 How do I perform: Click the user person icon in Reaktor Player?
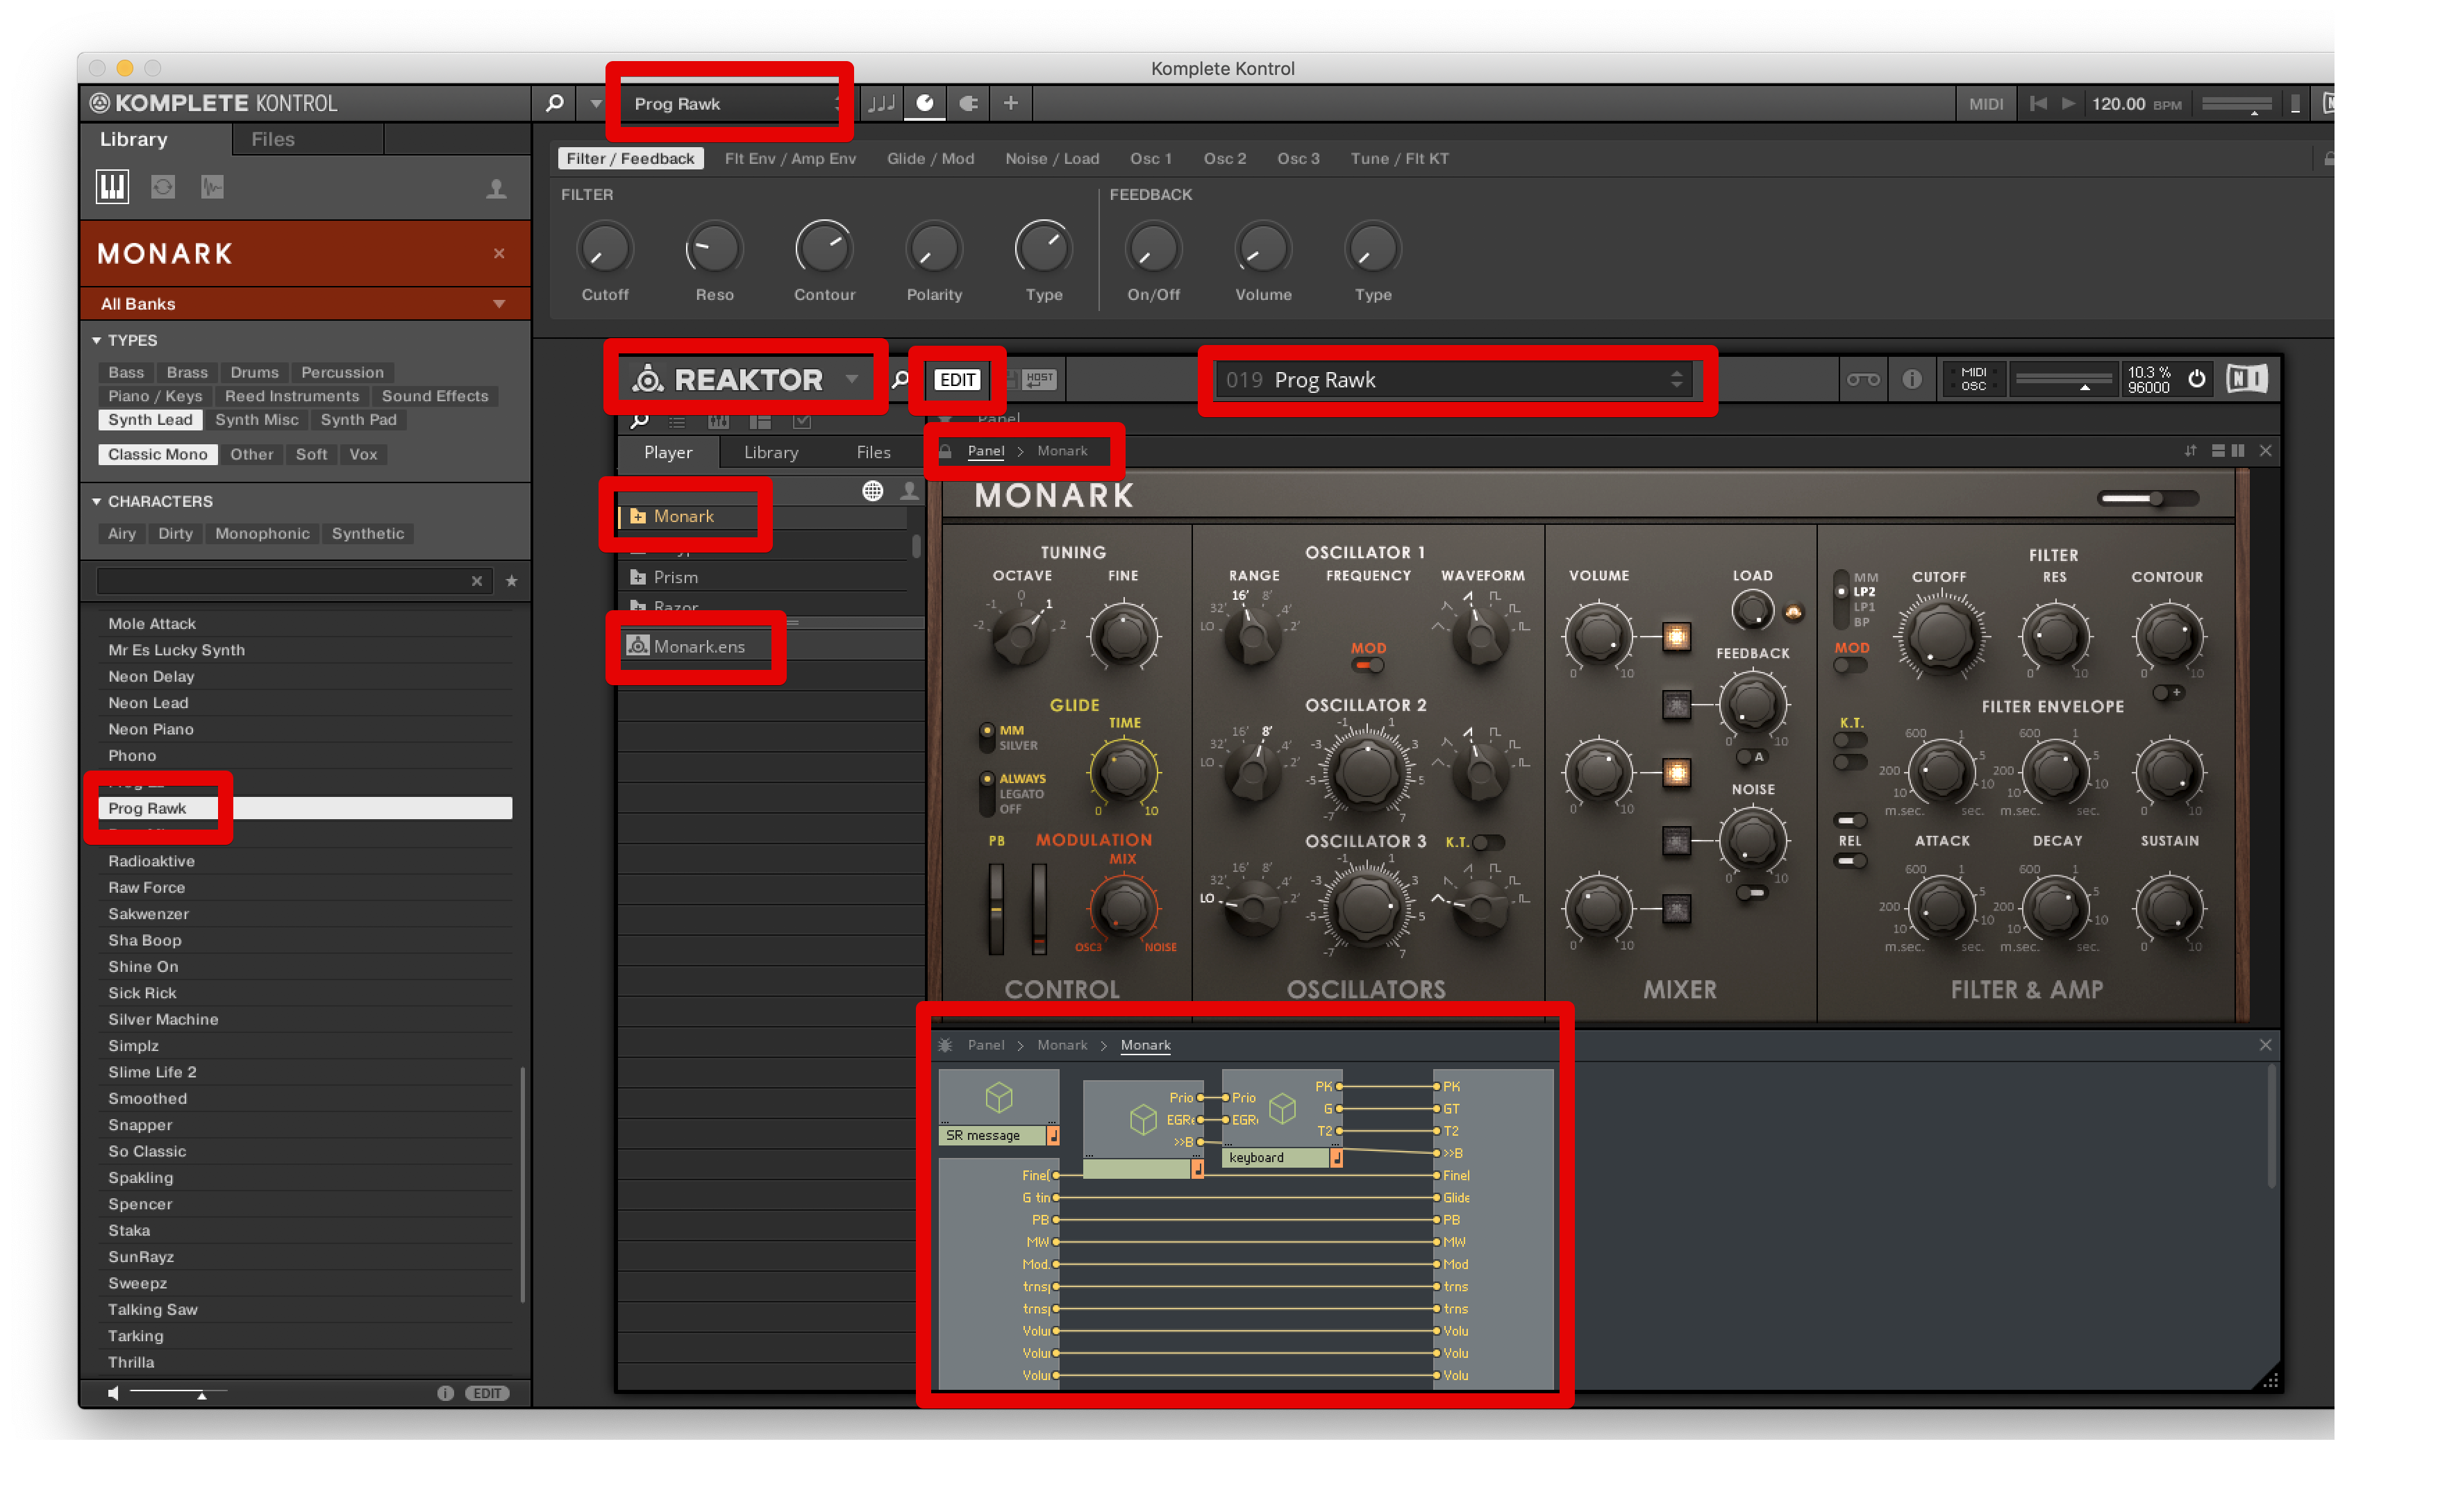(909, 491)
